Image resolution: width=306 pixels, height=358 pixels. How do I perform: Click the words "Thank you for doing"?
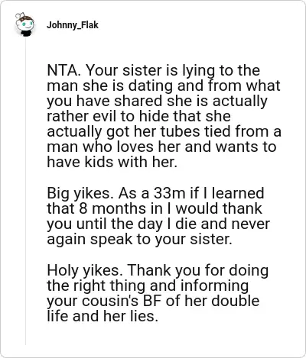pyautogui.click(x=197, y=271)
